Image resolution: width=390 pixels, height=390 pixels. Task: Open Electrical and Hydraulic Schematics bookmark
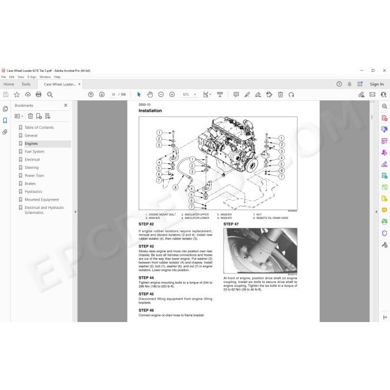coord(44,210)
